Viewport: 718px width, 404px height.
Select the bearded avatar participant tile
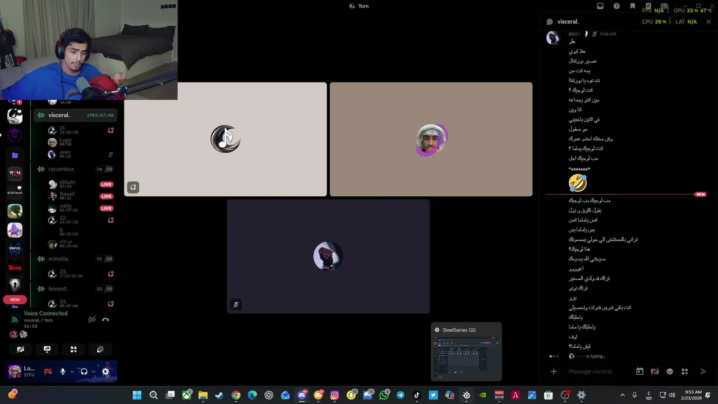pos(431,139)
